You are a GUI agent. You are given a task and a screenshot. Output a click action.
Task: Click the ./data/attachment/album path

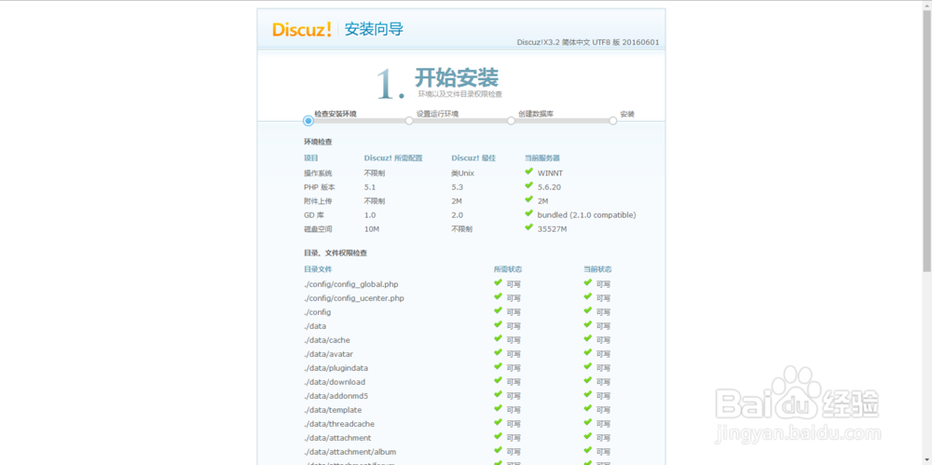click(x=350, y=452)
